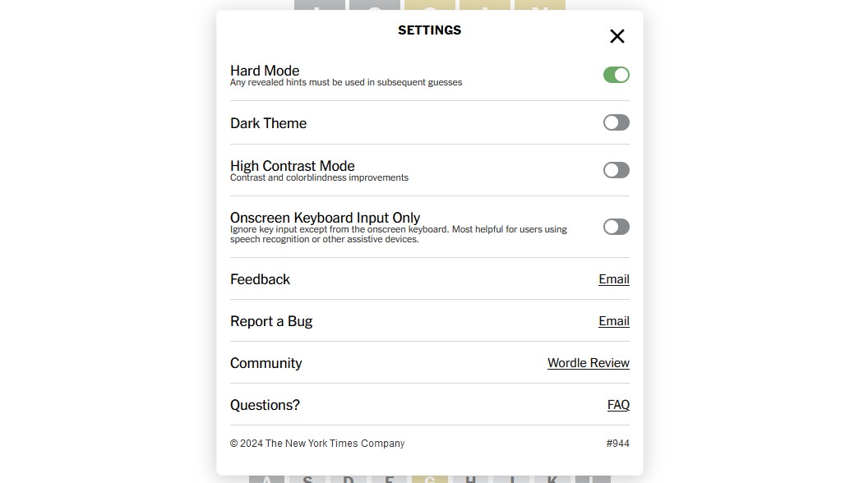Open the Report a Bug Email link
The image size is (859, 483).
coord(613,321)
